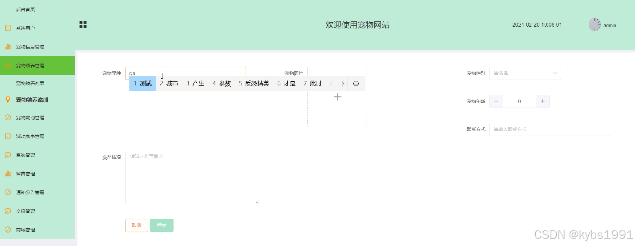This screenshot has height=246, width=635.
Task: Collapse the highlighted 宠物领养管理 menu
Action: click(x=37, y=65)
